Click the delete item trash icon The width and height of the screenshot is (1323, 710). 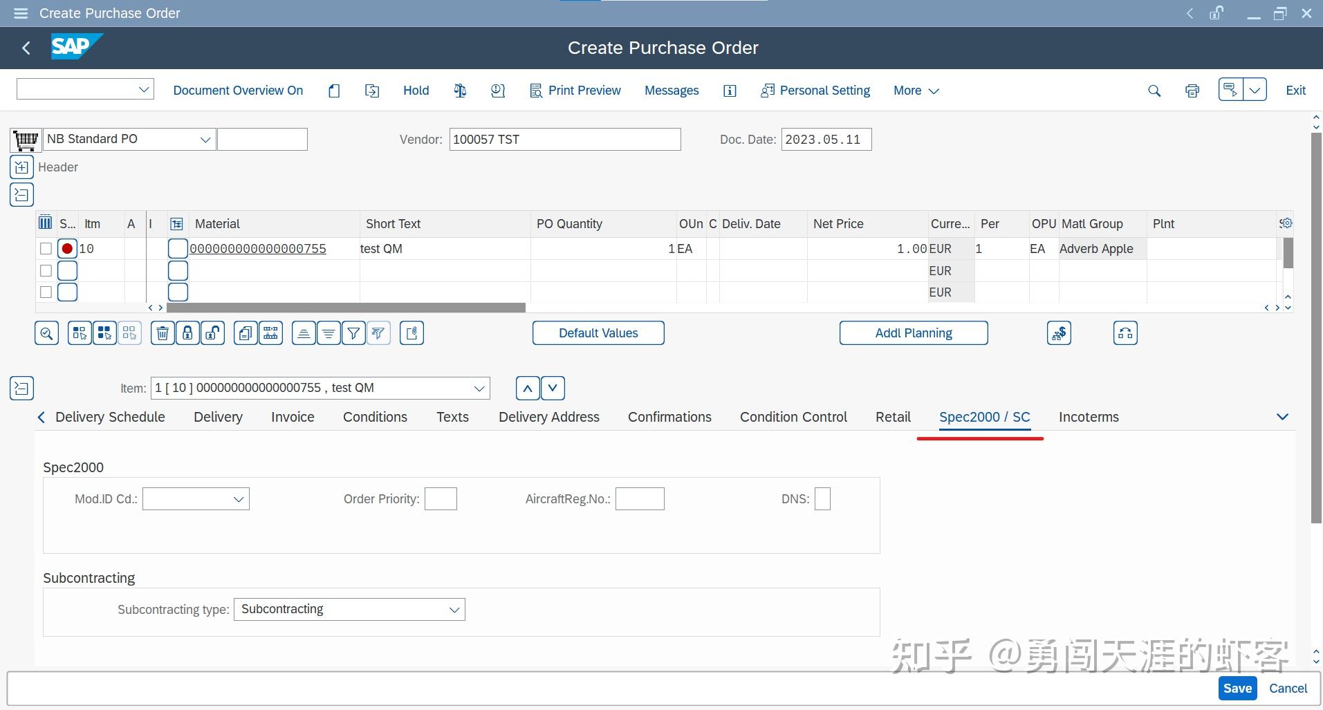click(162, 333)
